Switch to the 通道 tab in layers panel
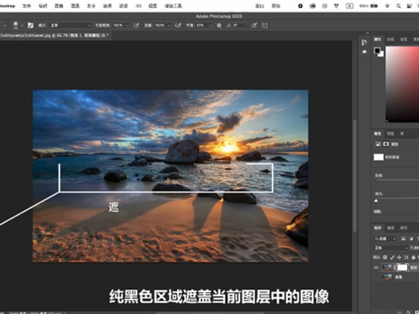The width and height of the screenshot is (419, 314). [x=391, y=228]
